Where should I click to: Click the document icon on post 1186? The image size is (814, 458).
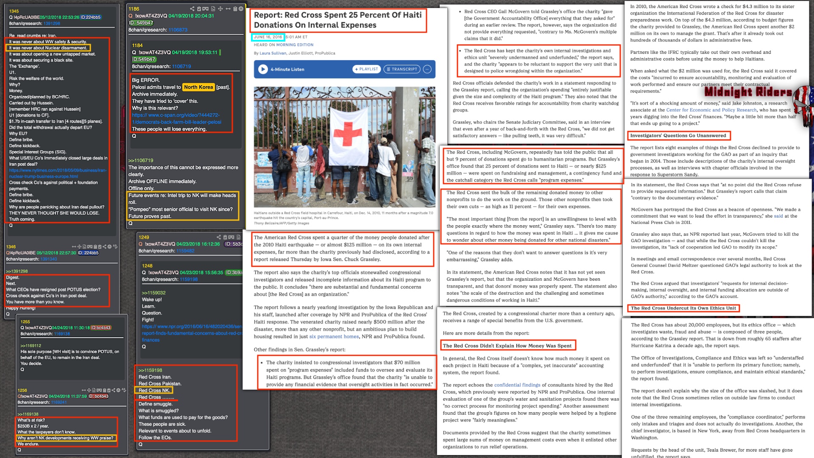[213, 8]
